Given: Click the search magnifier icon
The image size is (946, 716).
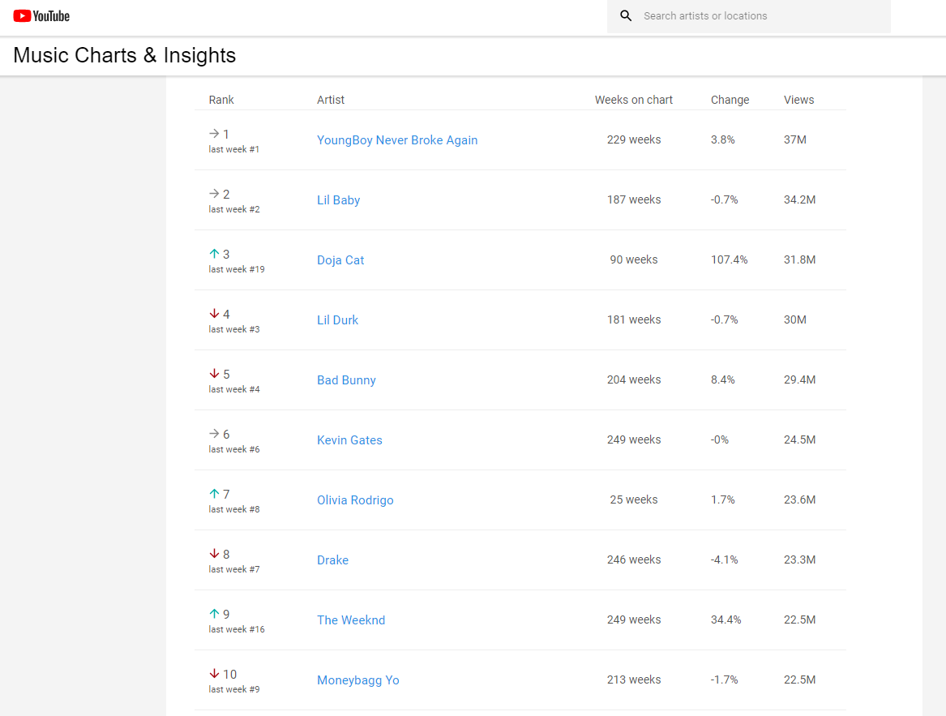Looking at the screenshot, I should click(626, 15).
